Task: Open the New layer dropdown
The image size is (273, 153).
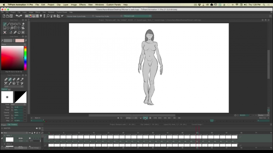Action: click(x=15, y=133)
